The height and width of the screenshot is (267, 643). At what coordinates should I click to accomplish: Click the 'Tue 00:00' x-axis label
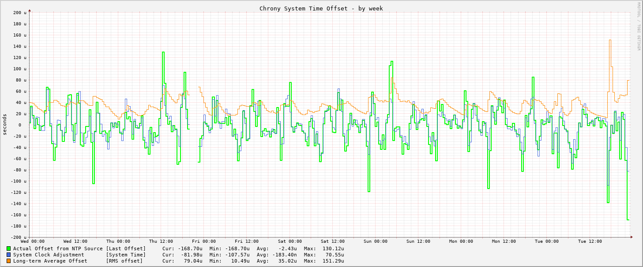click(x=547, y=241)
